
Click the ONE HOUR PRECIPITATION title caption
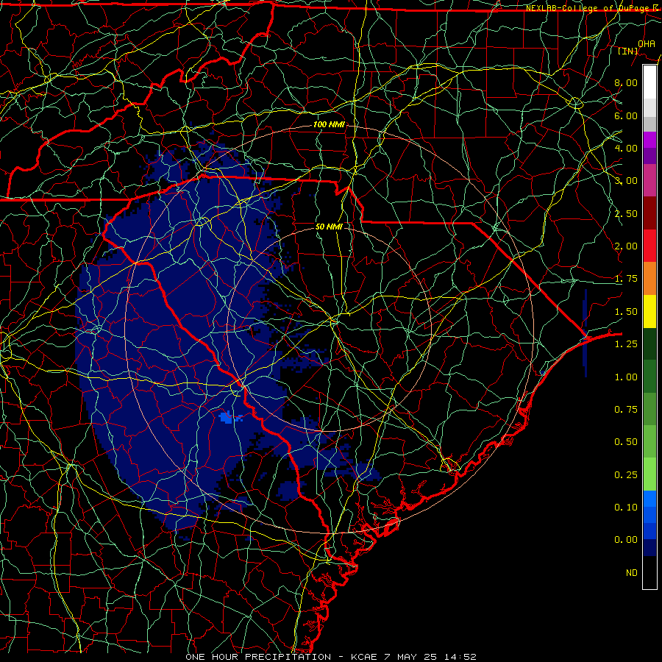[258, 657]
